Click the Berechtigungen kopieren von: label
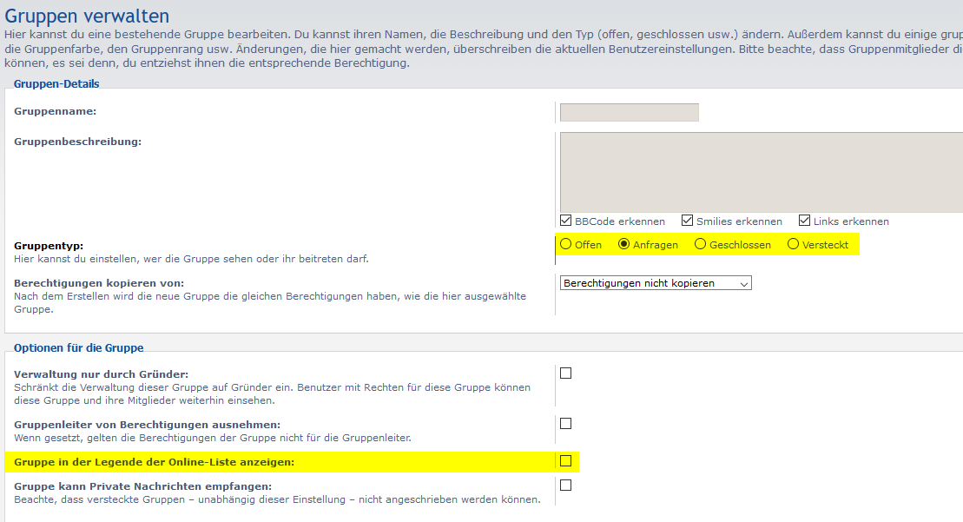Screen dimensions: 963x522 click(99, 283)
